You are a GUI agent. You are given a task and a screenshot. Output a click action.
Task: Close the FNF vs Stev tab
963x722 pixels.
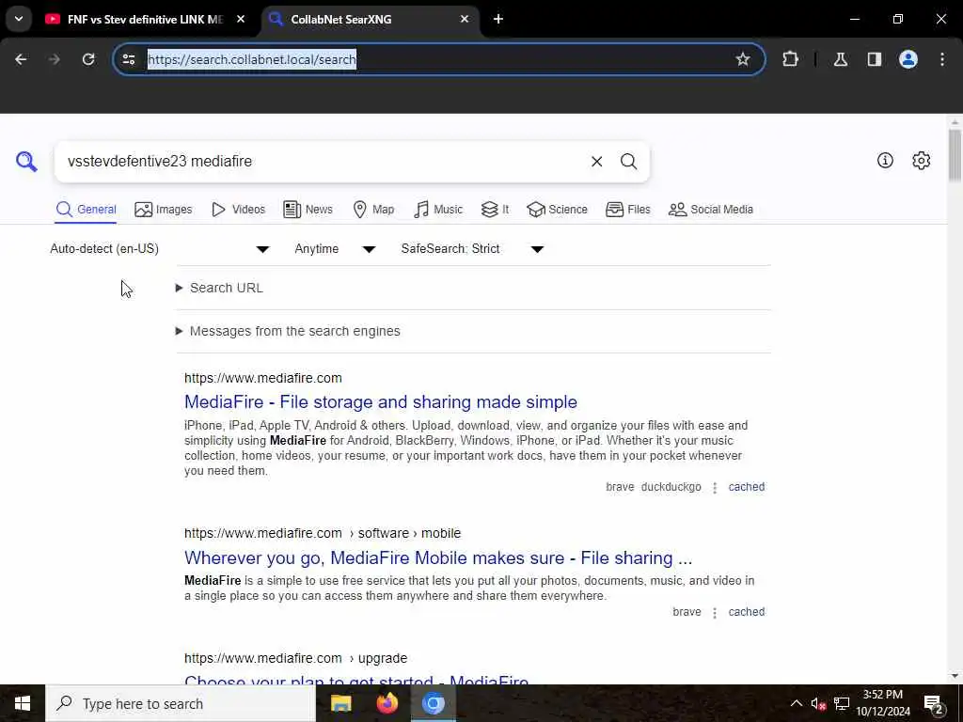click(x=241, y=19)
